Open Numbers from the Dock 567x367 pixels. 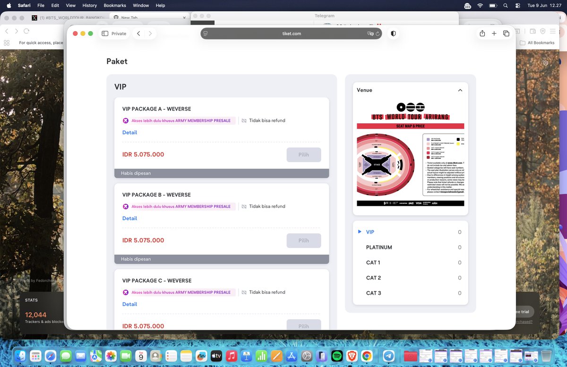tap(262, 356)
